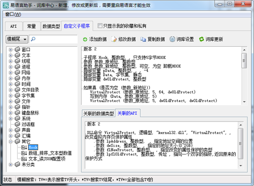The width and height of the screenshot is (254, 186).
Task: Click the 状态 status bar label
Action: click(8, 180)
